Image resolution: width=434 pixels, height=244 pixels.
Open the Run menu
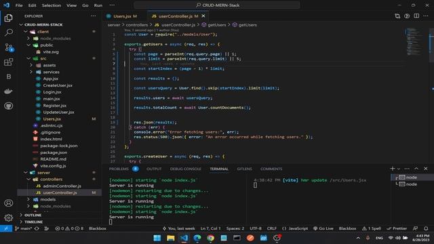click(x=98, y=5)
